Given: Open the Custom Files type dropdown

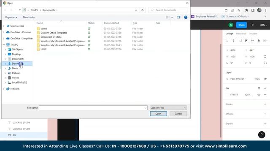Looking at the screenshot, I should [x=168, y=108].
